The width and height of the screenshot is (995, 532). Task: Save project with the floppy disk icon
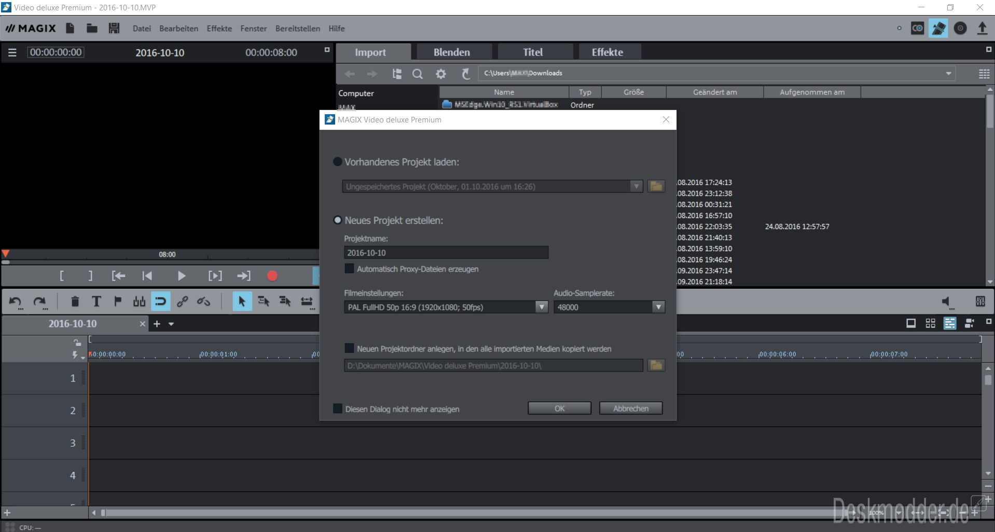click(x=114, y=28)
